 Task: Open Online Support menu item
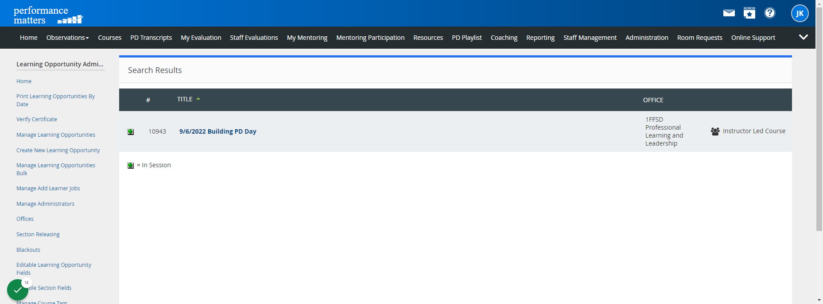[753, 38]
